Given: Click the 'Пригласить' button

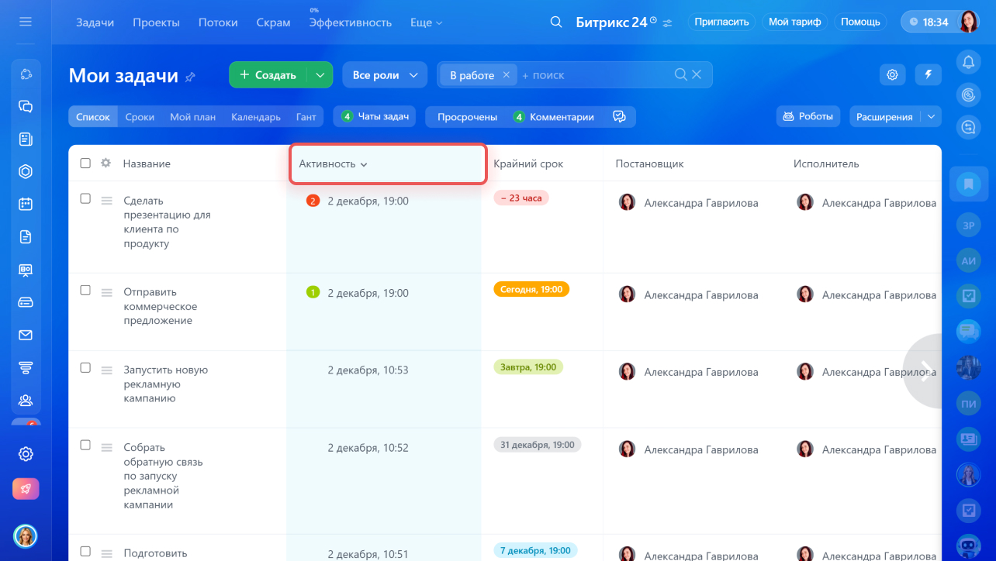Looking at the screenshot, I should pos(721,22).
